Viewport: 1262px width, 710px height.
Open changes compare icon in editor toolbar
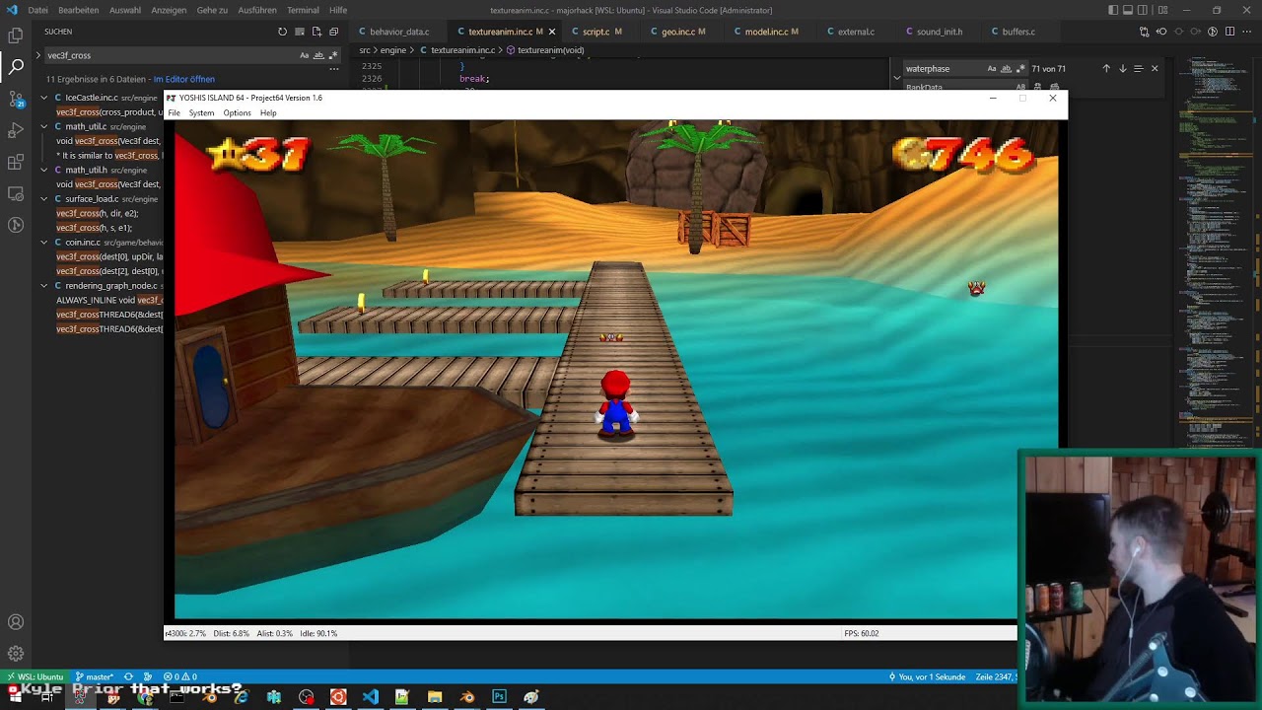(x=1144, y=32)
